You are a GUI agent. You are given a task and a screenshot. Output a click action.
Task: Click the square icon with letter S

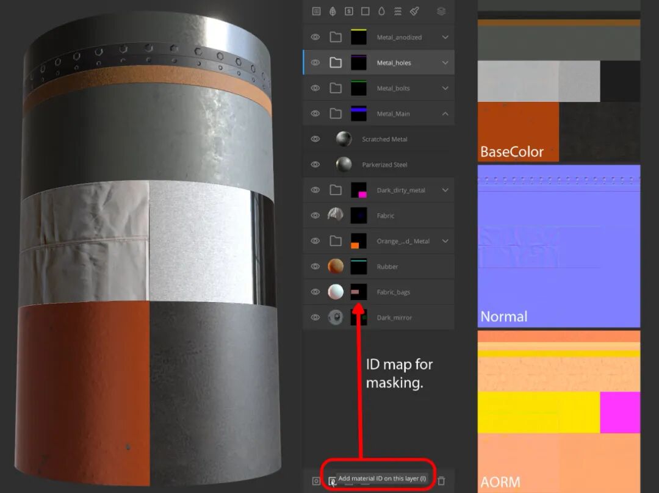(349, 12)
